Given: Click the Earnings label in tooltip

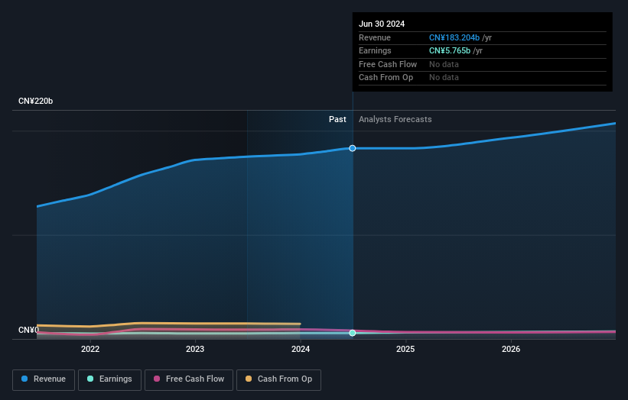Looking at the screenshot, I should [x=375, y=50].
